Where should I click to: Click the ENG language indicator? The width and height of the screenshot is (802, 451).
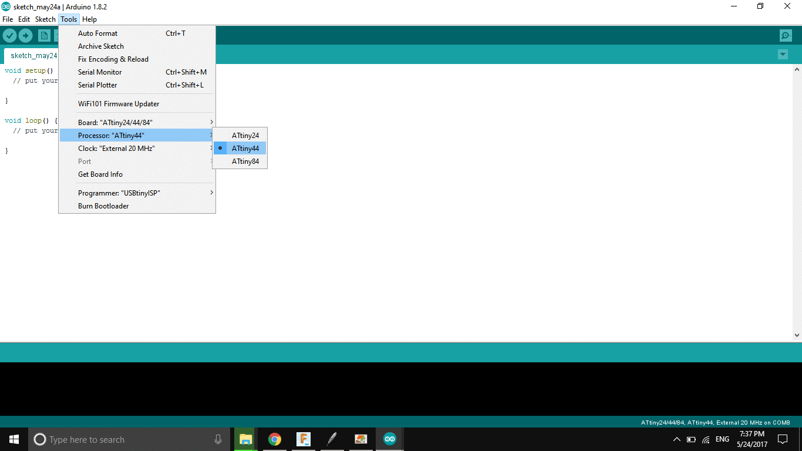click(722, 439)
